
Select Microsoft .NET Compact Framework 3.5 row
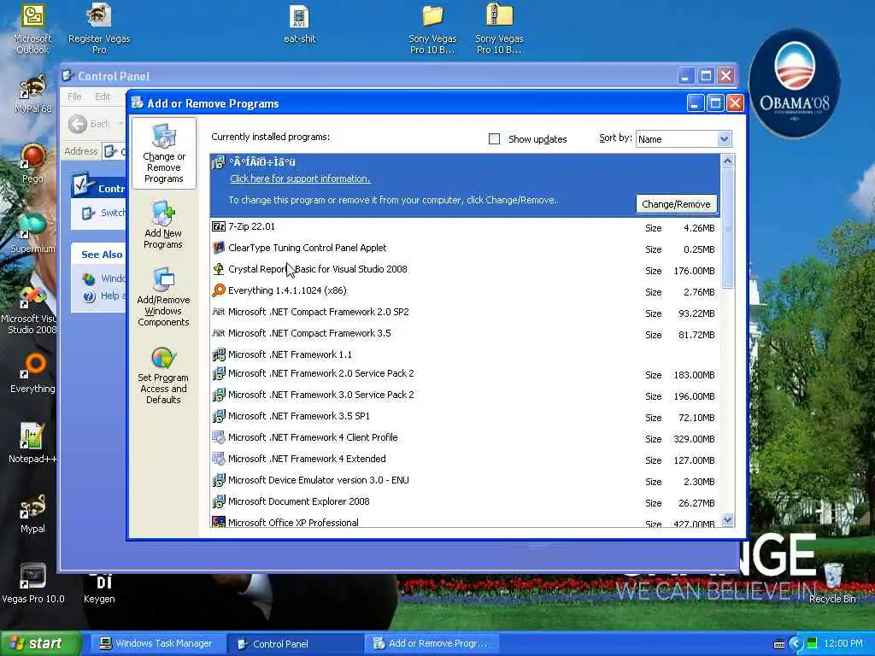[x=465, y=333]
